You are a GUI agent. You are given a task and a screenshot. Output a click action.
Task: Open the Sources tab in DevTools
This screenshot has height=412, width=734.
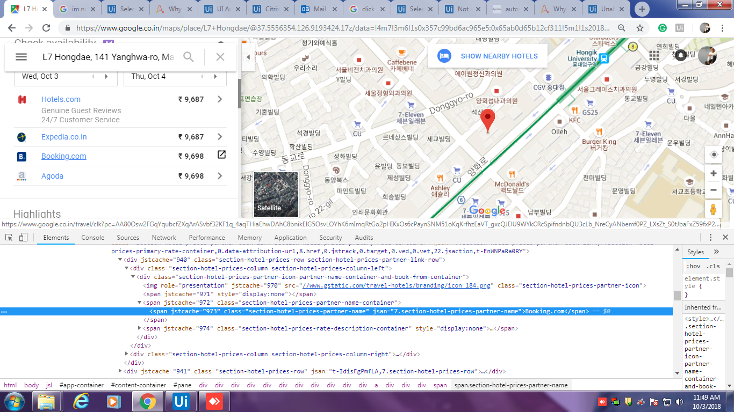[128, 238]
